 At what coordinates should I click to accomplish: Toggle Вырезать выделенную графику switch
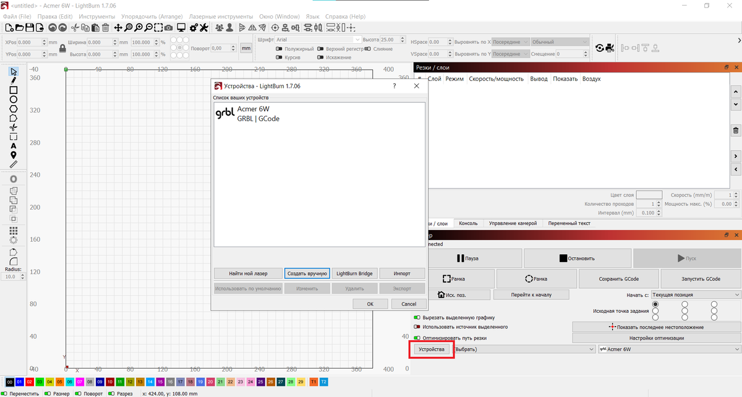click(417, 317)
